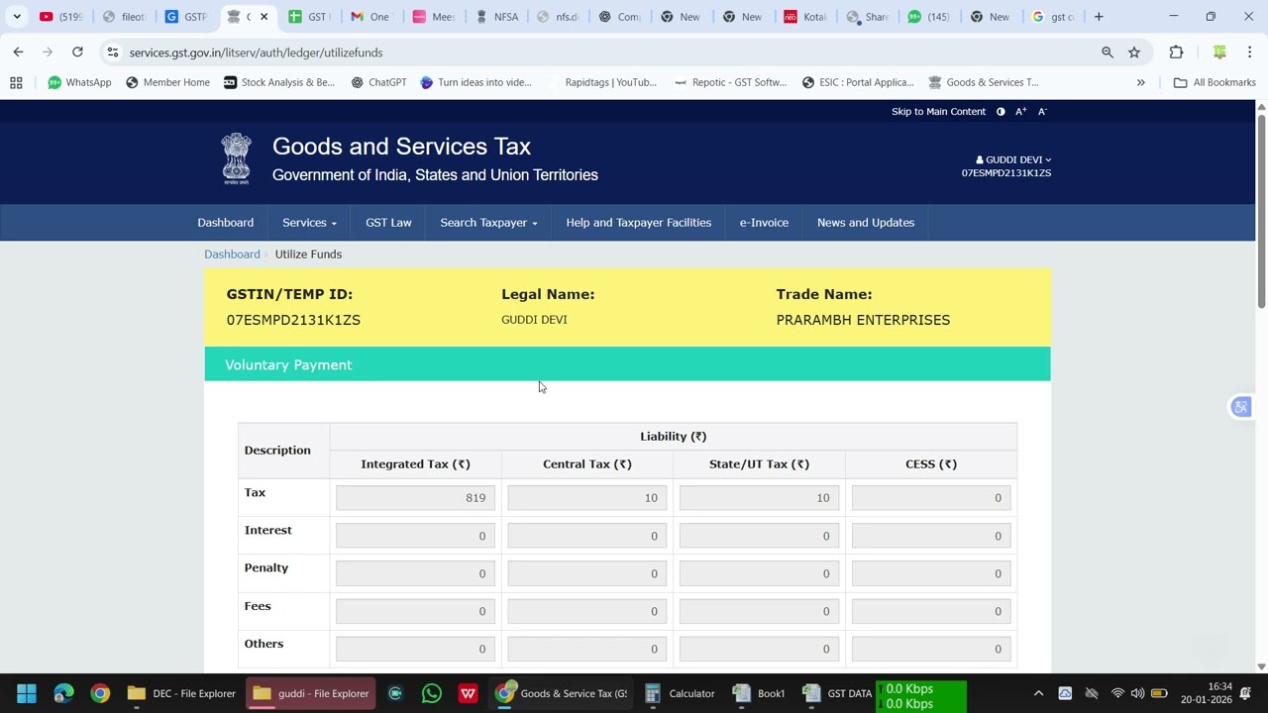Open the apps grid in bookmarks bar
Screen dimensions: 1268x713
pos(16,82)
